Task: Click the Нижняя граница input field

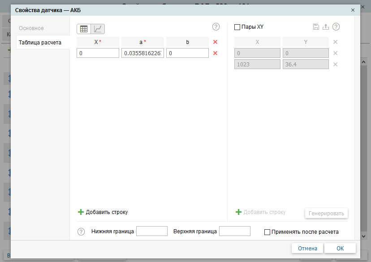Action: (151, 231)
